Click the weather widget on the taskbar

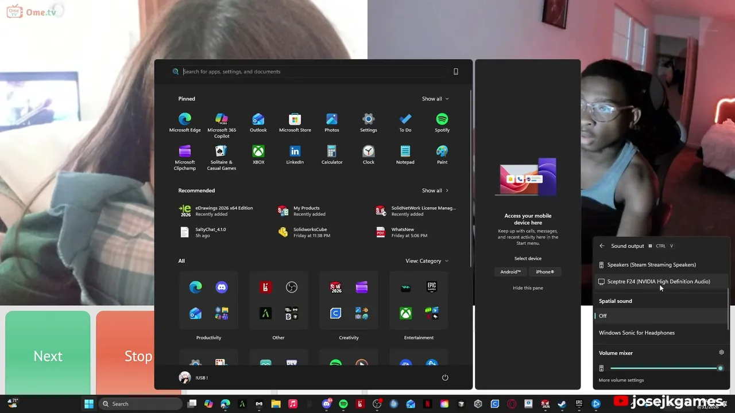tap(13, 404)
